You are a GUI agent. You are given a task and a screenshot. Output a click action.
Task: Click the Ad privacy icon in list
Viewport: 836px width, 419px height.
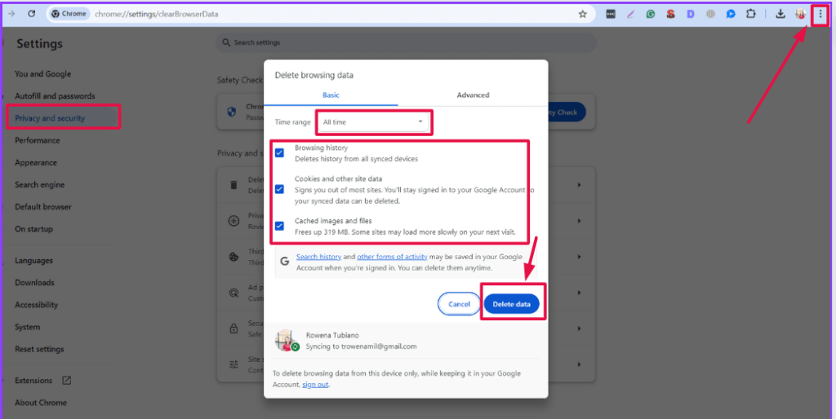233,293
